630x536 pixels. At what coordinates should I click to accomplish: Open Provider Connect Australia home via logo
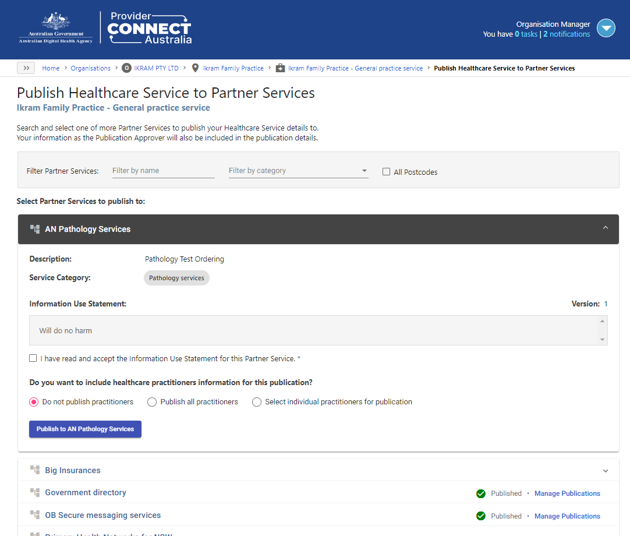tap(147, 27)
